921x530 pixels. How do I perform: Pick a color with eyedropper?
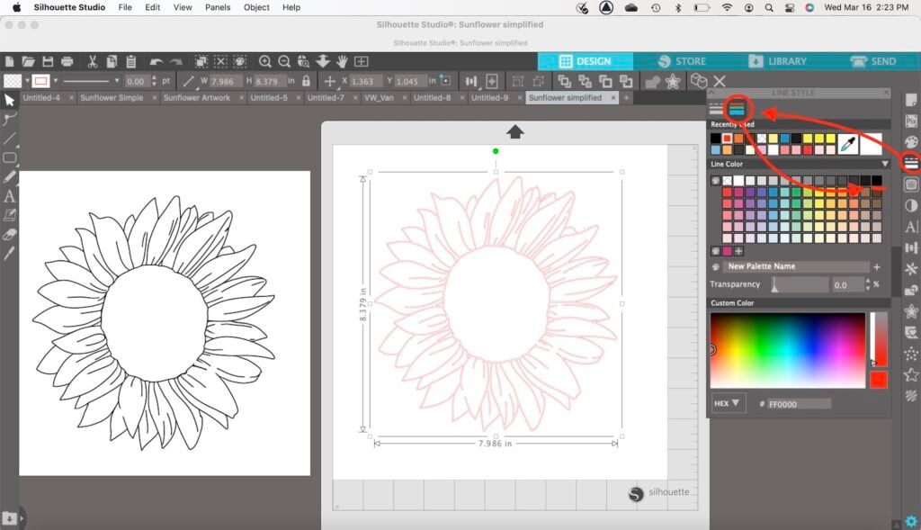point(847,144)
